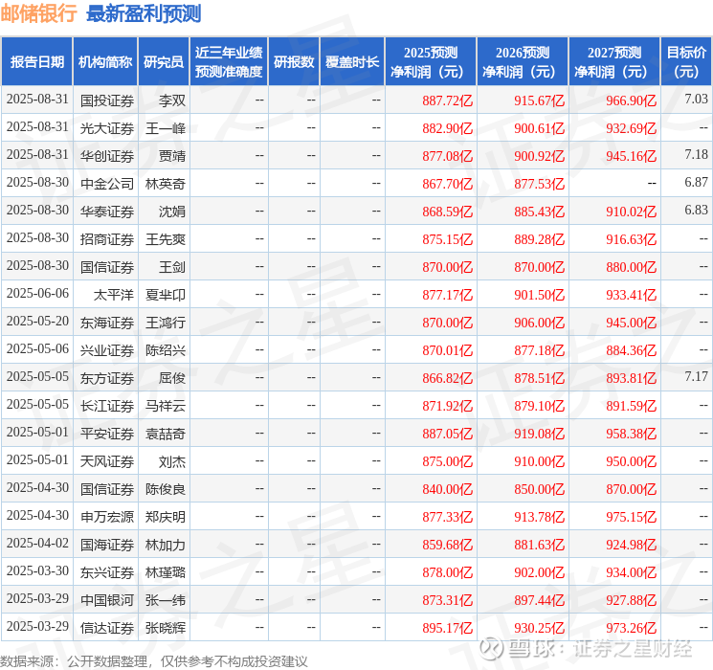This screenshot has width=713, height=670.
Task: Click target price 7.17
Action: [x=696, y=376]
